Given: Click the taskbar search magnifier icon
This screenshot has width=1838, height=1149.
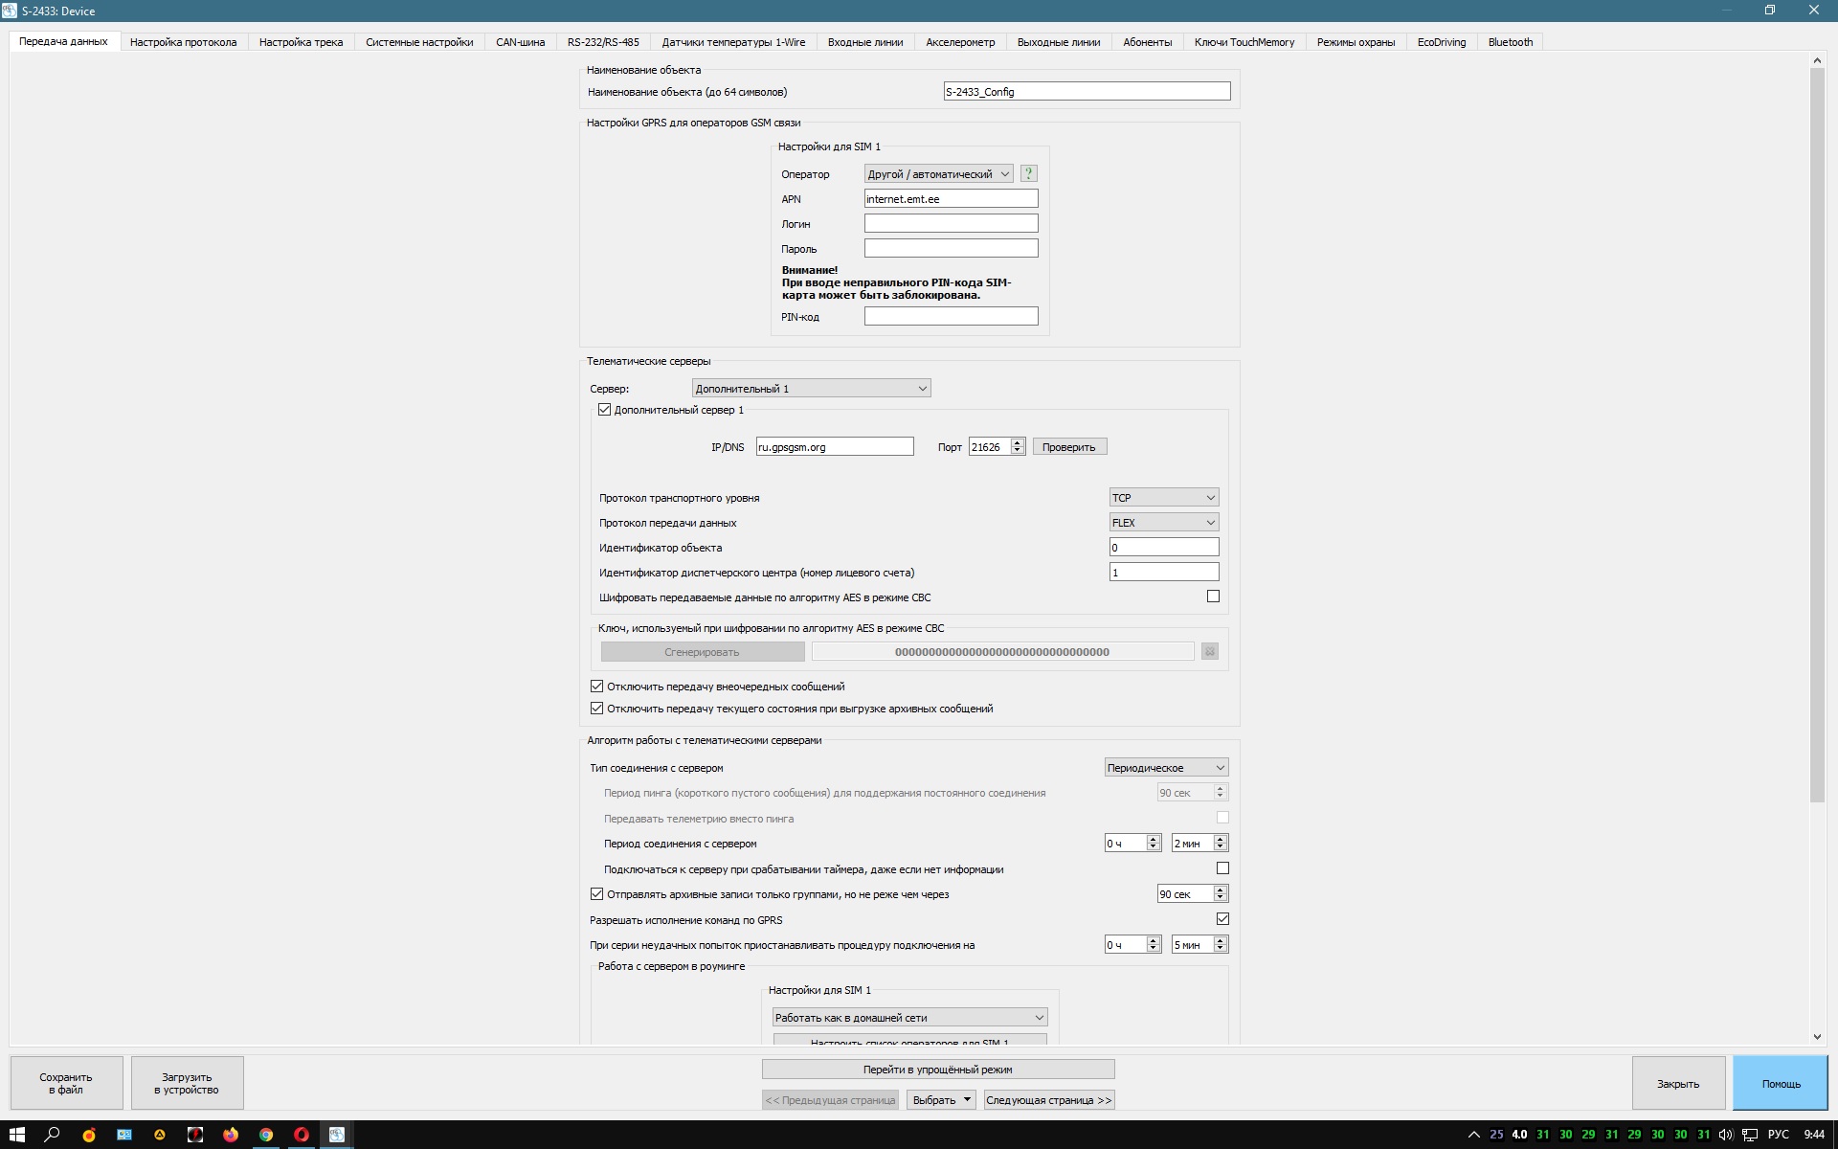Looking at the screenshot, I should coord(53,1135).
